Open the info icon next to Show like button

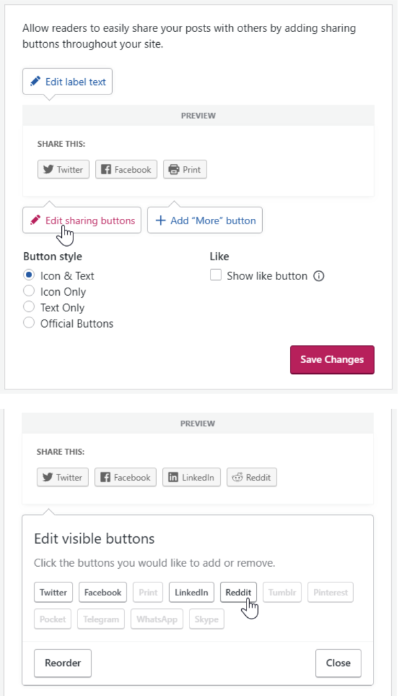[319, 276]
